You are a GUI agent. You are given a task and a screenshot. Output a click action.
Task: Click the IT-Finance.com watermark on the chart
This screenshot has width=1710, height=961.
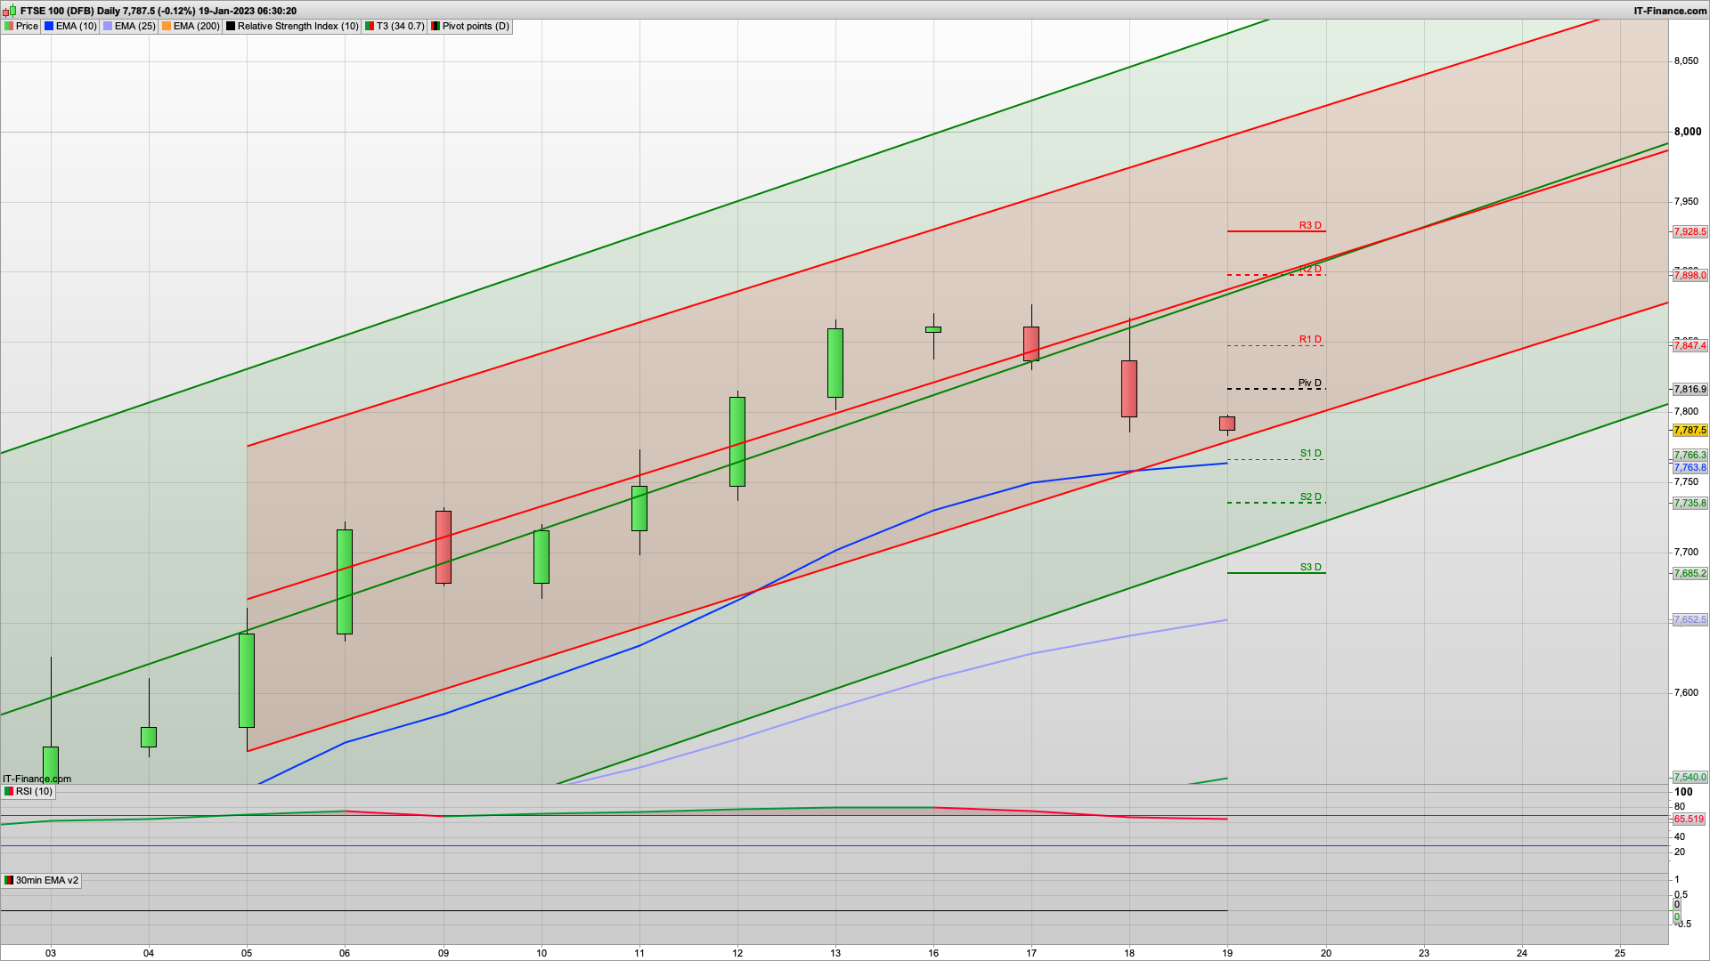(37, 779)
